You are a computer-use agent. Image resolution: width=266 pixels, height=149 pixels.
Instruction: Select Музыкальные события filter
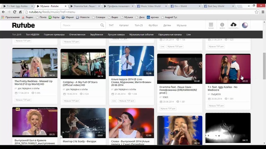click(x=141, y=34)
